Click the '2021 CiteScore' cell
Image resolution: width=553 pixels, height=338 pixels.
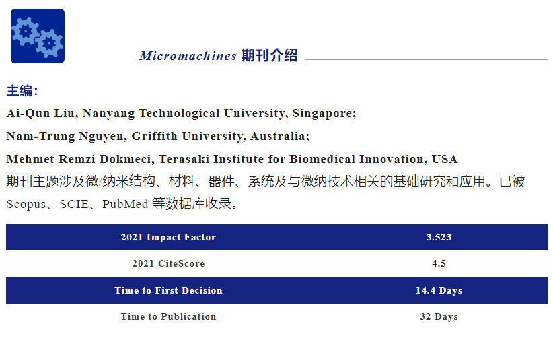(x=168, y=263)
